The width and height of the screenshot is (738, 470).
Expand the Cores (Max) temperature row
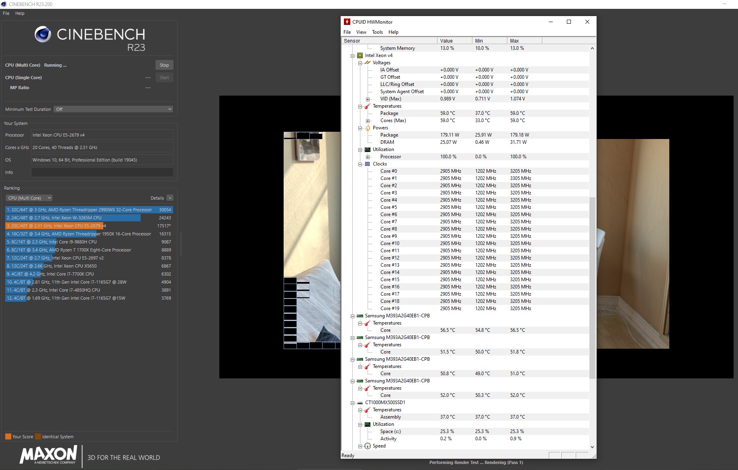pos(368,121)
